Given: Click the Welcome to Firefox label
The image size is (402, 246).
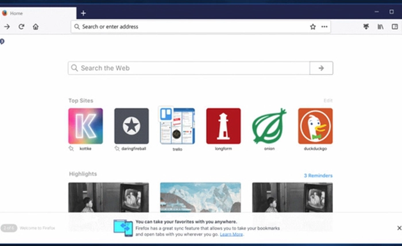Looking at the screenshot, I should click(x=37, y=228).
